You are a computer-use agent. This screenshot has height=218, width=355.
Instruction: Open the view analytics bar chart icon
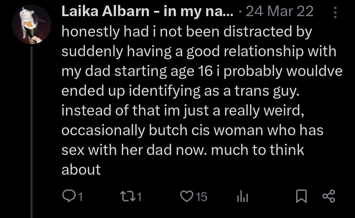pos(242,197)
